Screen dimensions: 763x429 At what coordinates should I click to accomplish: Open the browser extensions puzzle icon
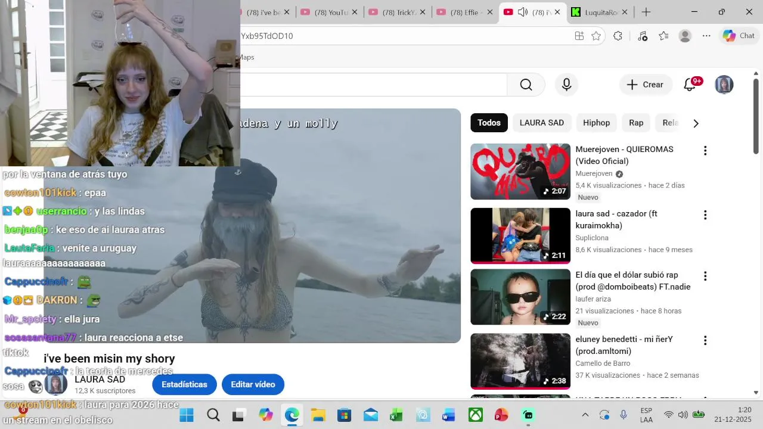618,36
